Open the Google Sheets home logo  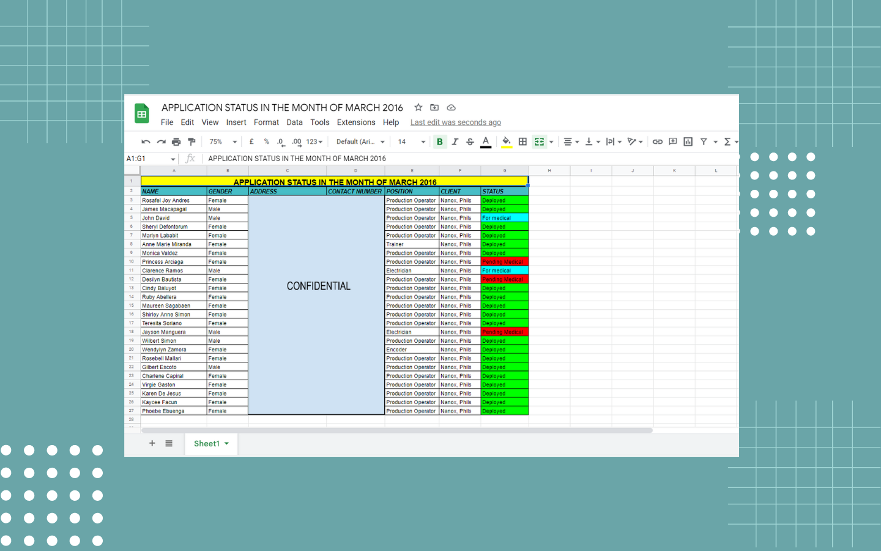tap(142, 114)
